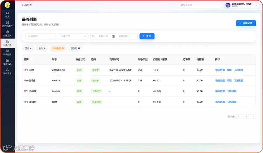Viewport: 263px width, 153px height.
Task: Open 销售数据 for PP: 皮班长
Action: [220, 102]
